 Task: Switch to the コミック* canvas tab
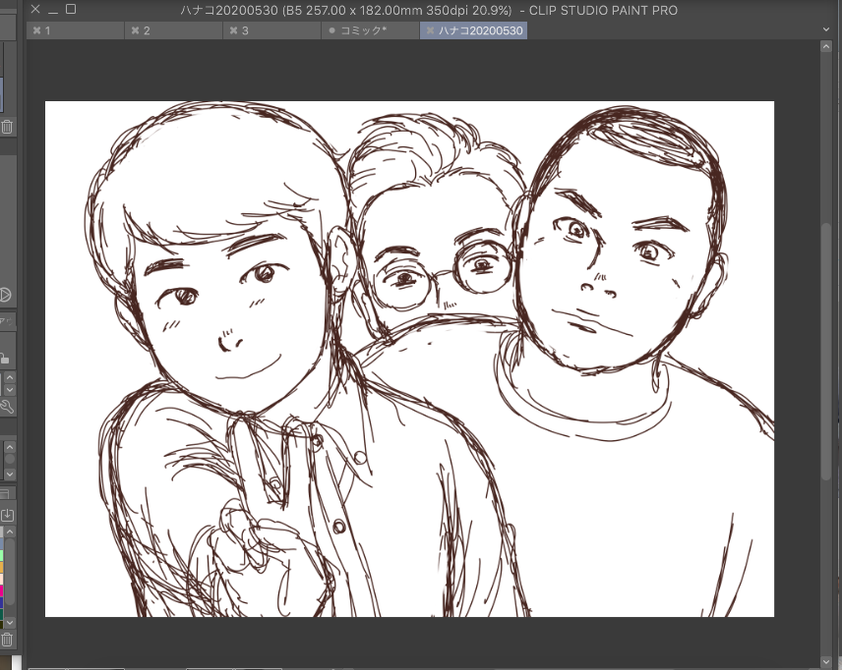click(x=370, y=30)
